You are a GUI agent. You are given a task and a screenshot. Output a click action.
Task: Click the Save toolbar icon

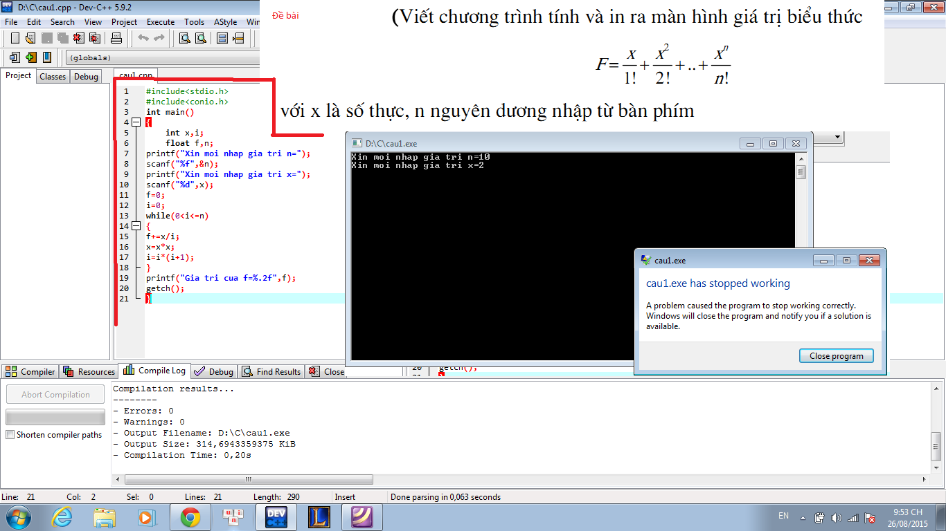(46, 38)
